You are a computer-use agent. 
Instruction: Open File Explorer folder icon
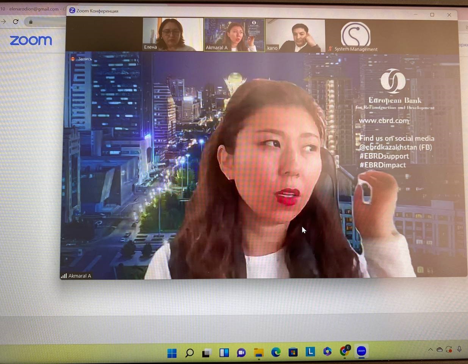tap(258, 353)
